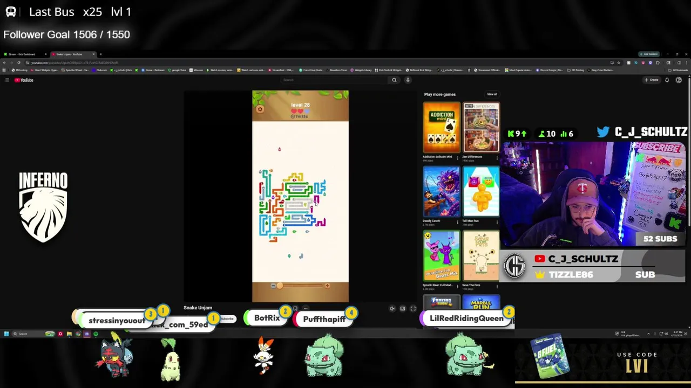691x388 pixels.
Task: Click the red snake head above the puzzle
Action: coord(280,149)
